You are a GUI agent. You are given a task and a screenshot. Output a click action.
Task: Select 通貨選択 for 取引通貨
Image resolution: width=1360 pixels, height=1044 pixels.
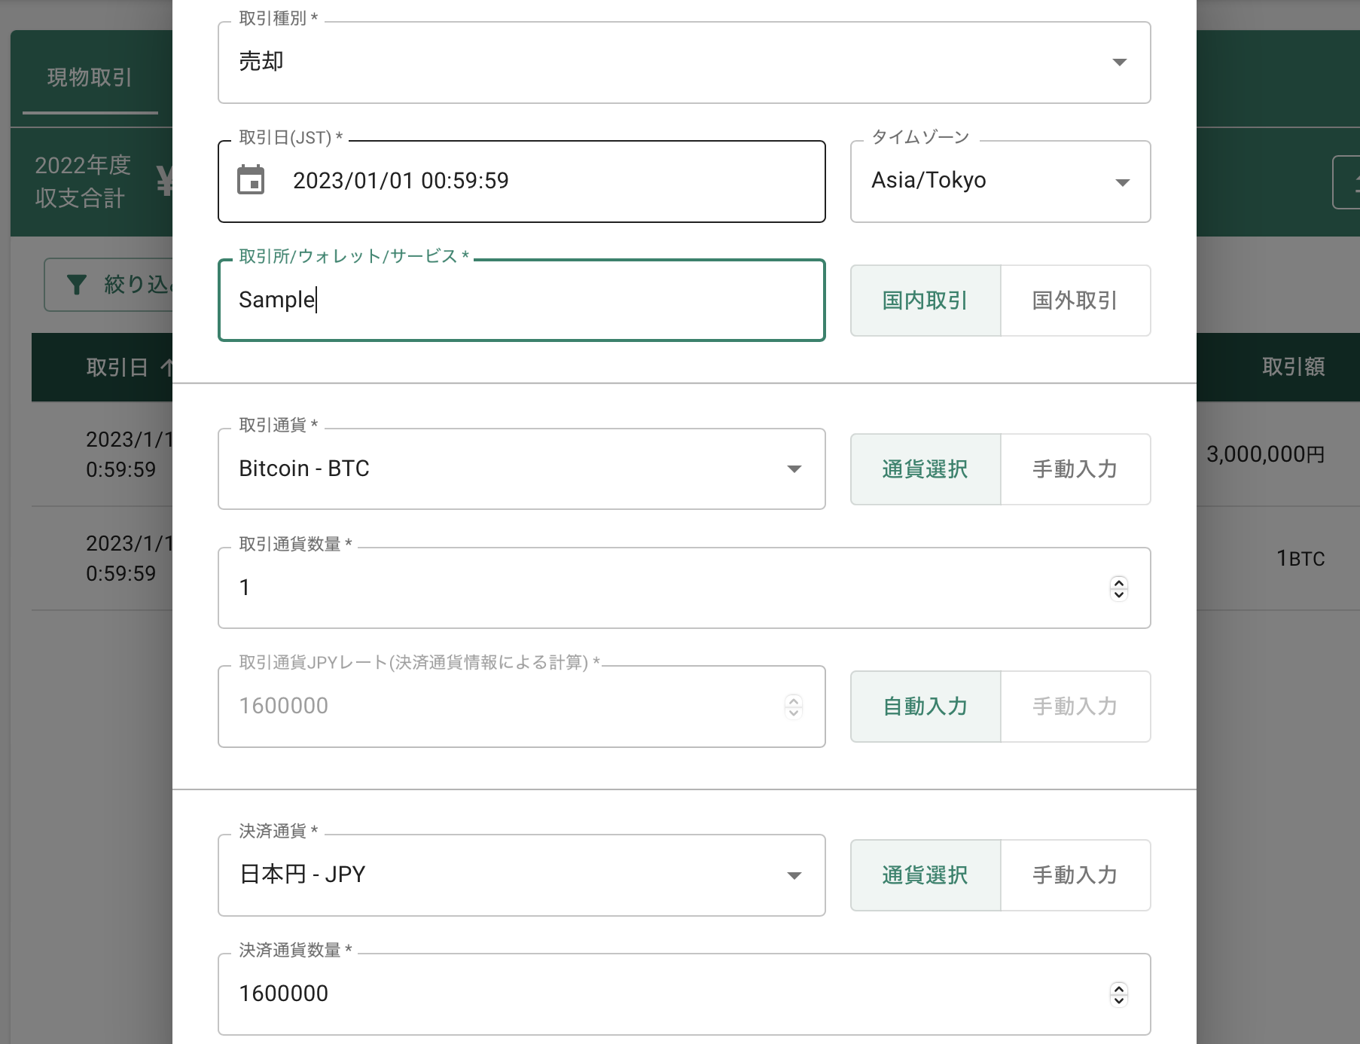click(925, 469)
